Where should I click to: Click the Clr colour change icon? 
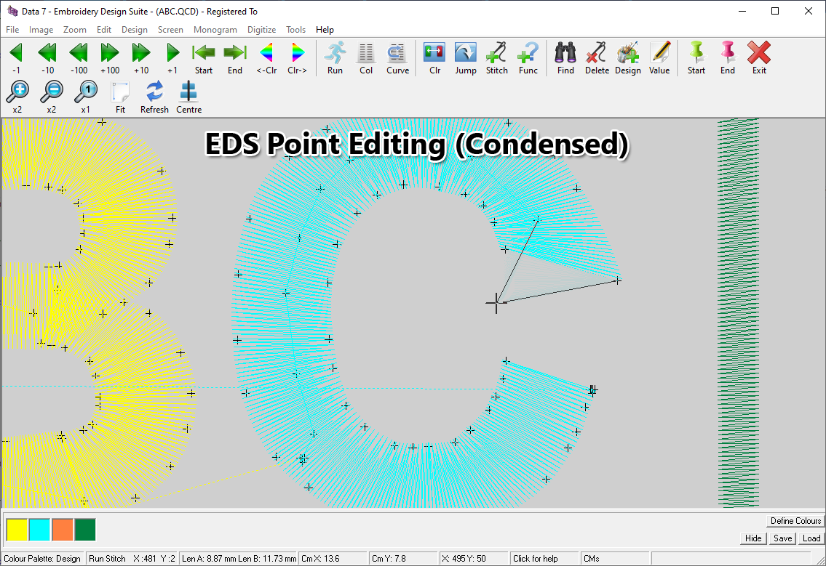pos(434,58)
